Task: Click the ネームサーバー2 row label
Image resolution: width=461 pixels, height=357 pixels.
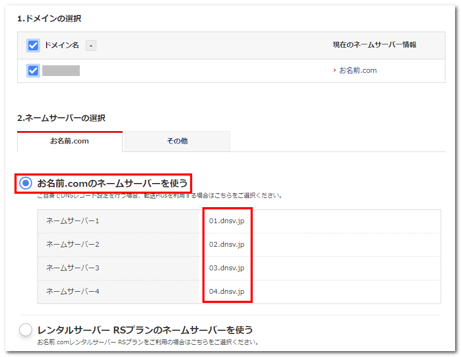Action: [73, 245]
